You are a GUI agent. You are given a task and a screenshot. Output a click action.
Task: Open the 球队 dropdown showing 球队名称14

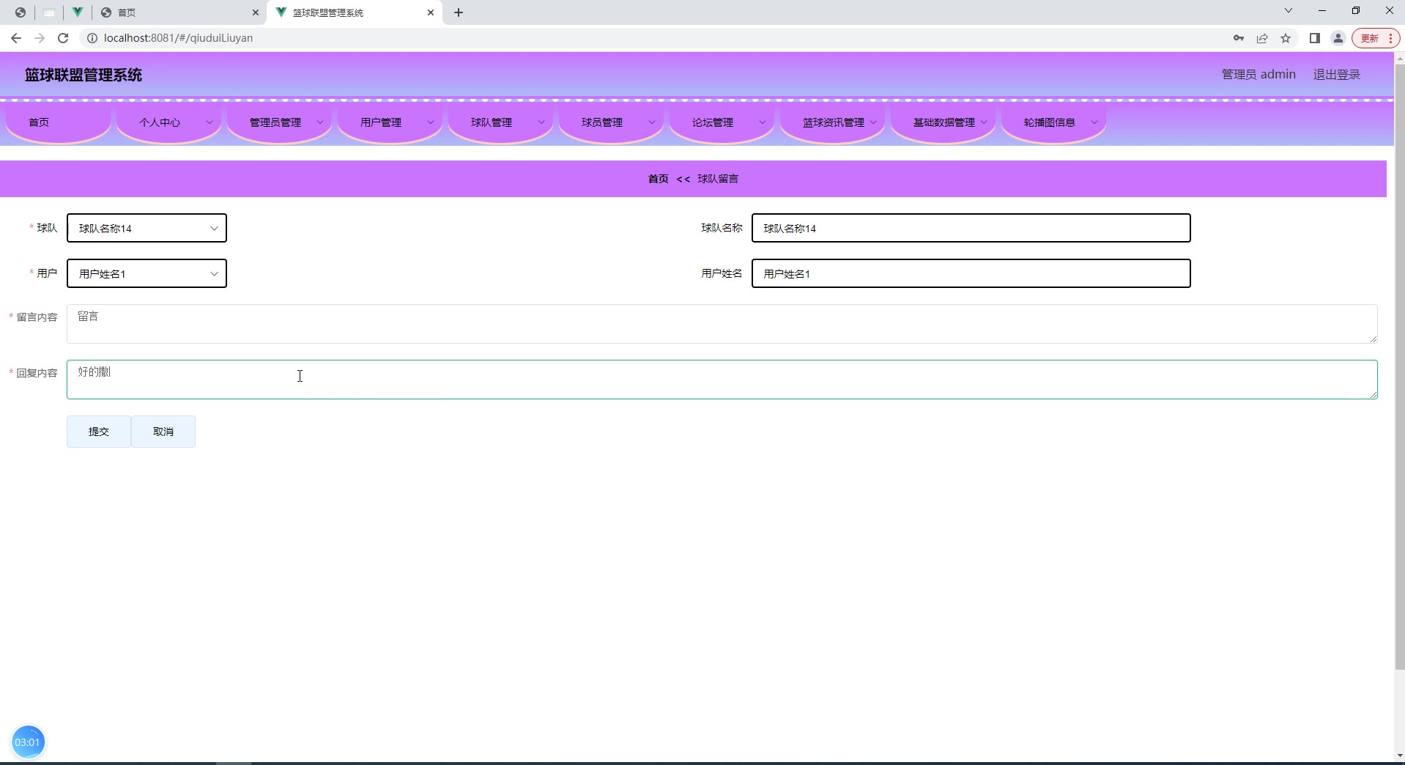(147, 228)
